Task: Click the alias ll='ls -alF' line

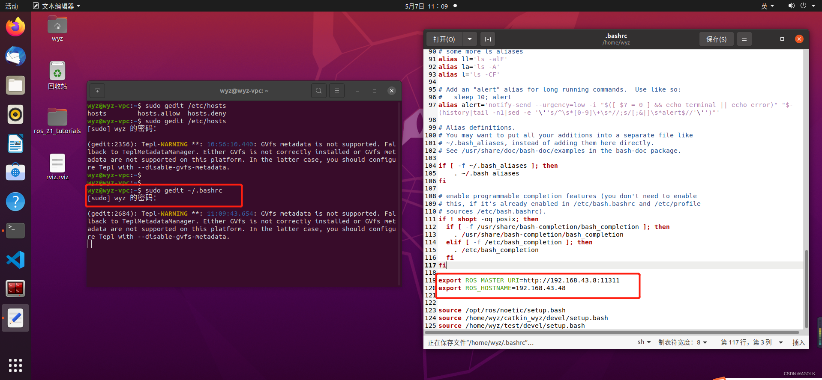Action: pos(473,59)
